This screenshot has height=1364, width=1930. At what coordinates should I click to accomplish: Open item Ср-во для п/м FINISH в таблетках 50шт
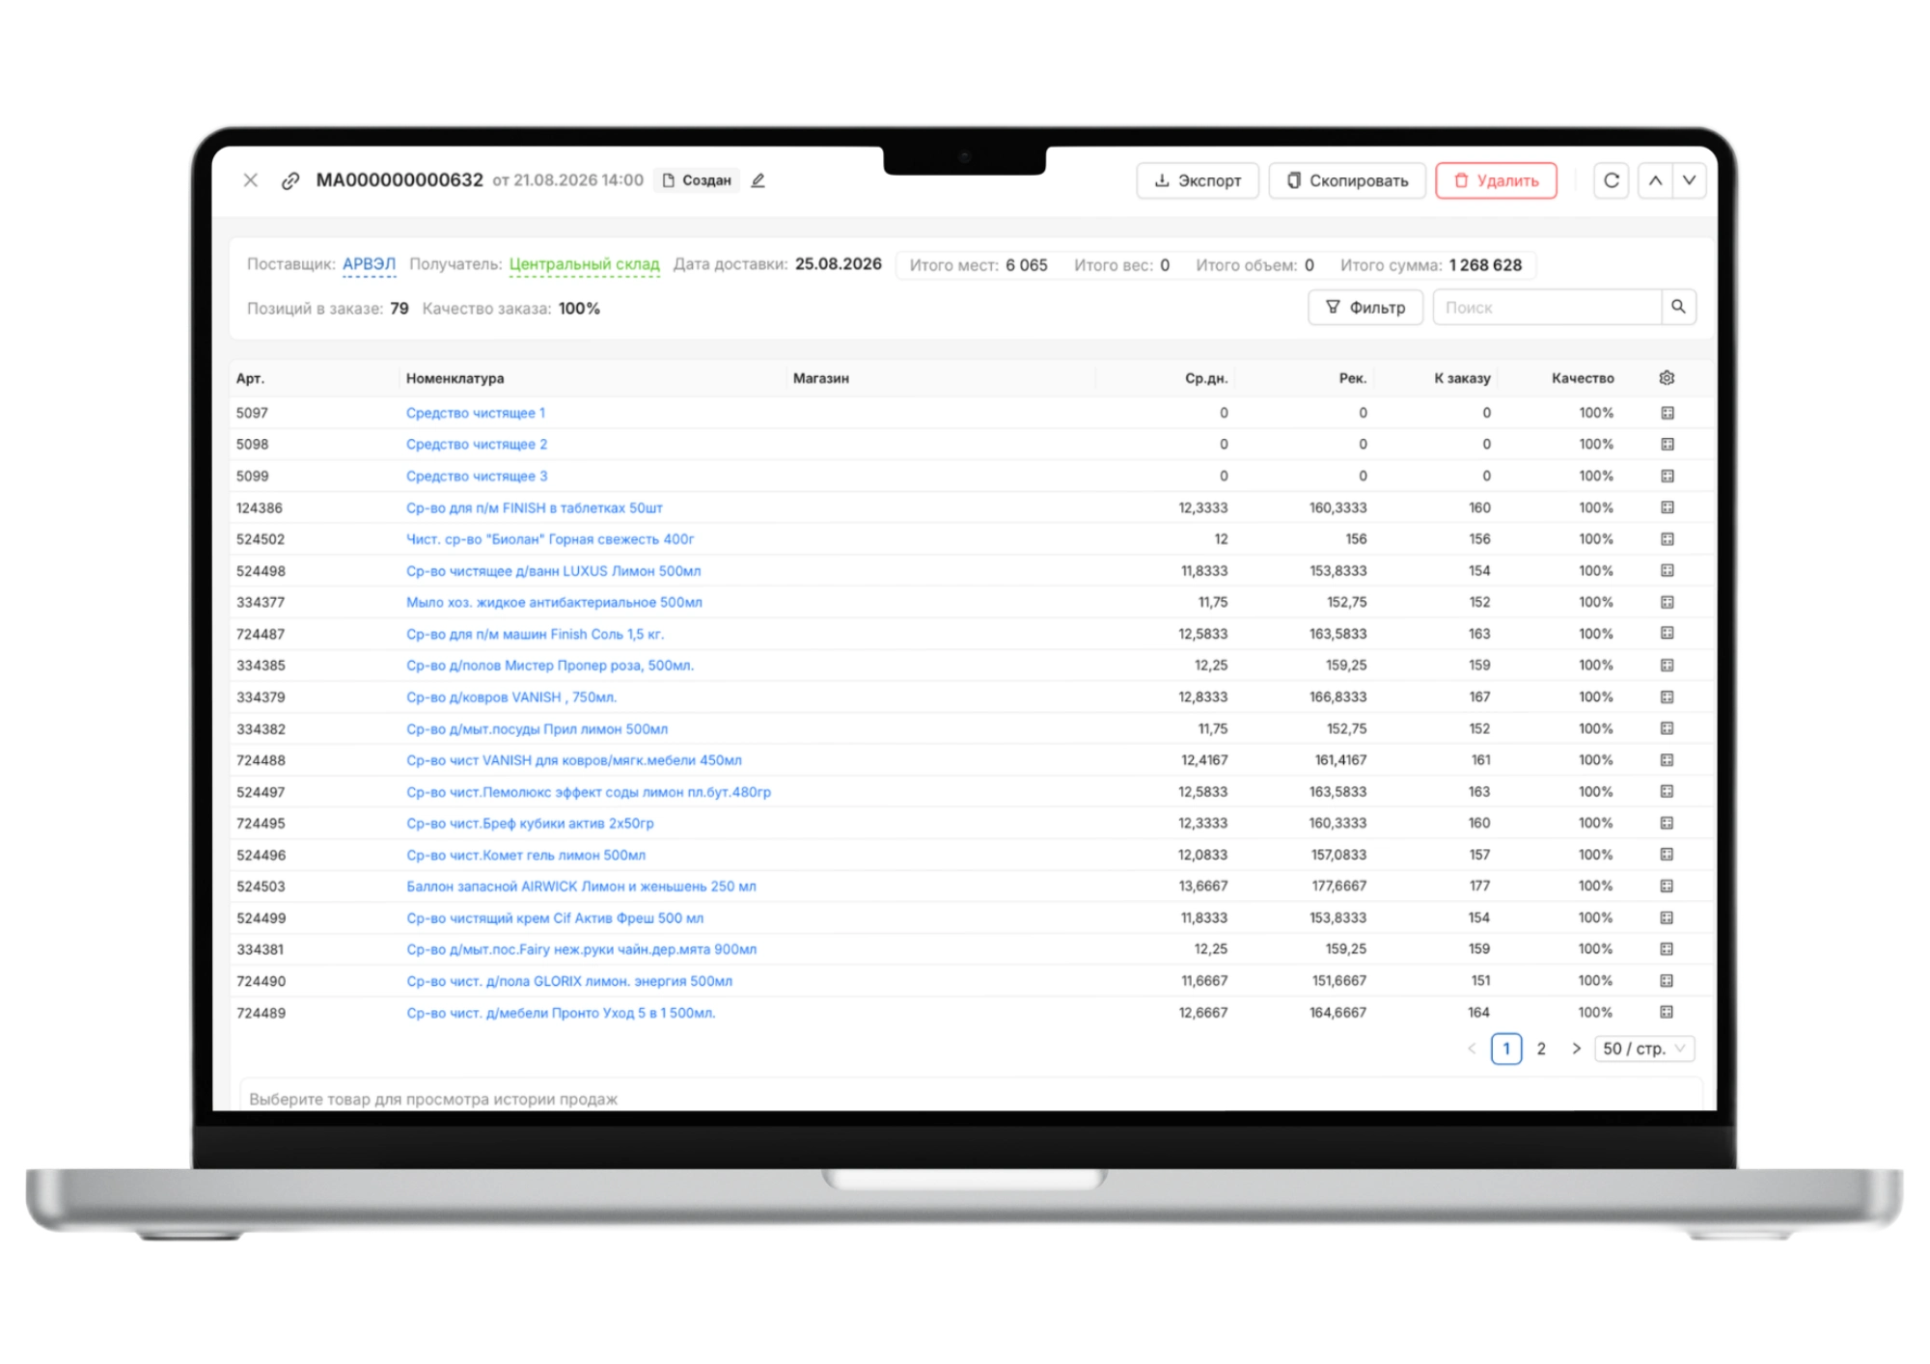pos(535,507)
